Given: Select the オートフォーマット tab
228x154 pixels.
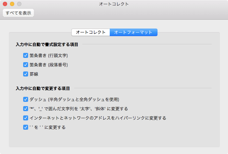Looking at the screenshot, I should (x=133, y=32).
